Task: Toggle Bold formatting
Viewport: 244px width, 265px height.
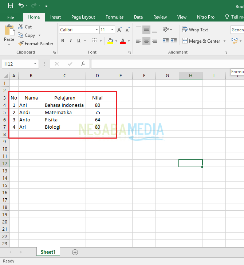Action: 63,41
